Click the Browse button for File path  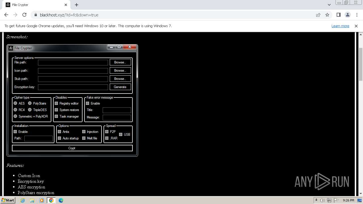[x=120, y=62]
